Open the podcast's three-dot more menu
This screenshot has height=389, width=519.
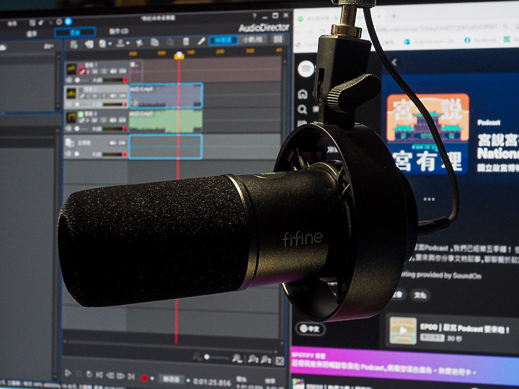(429, 199)
